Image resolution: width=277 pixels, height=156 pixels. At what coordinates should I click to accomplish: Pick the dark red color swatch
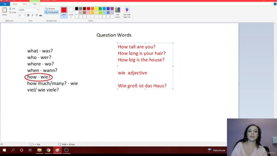[x=84, y=9]
